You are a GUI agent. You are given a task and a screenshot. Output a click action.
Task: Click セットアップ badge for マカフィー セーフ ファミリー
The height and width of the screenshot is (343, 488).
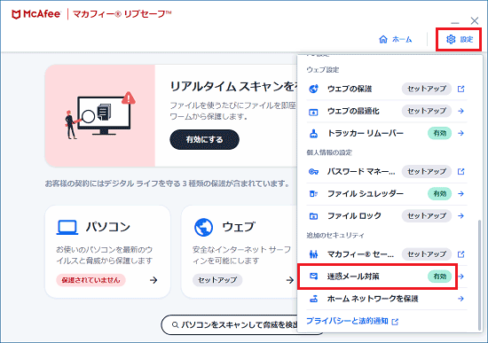tap(427, 254)
